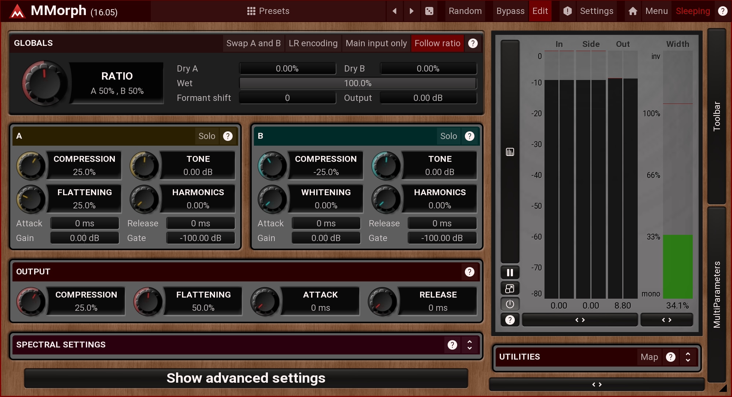Image resolution: width=732 pixels, height=397 pixels.
Task: Click the B Compression value panel
Action: pyautogui.click(x=326, y=165)
